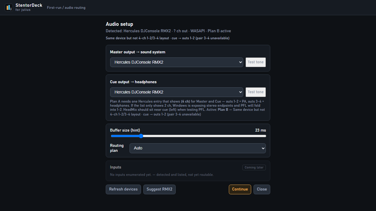Click the Same device but not 4-ch note under Detected line

coord(167,38)
